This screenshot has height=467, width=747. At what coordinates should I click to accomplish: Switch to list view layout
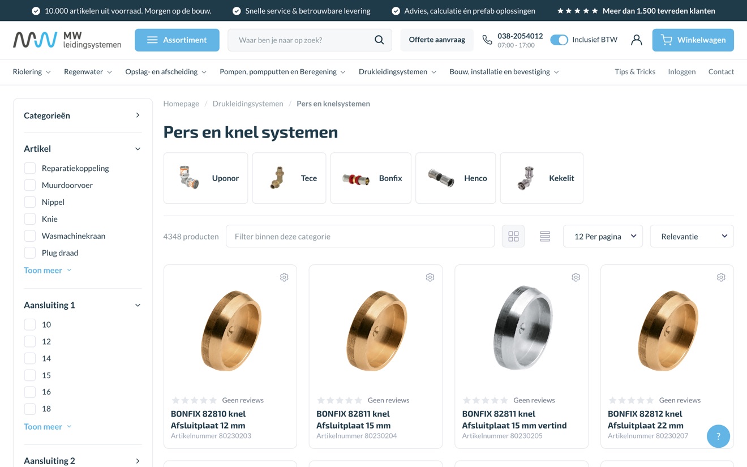click(545, 236)
